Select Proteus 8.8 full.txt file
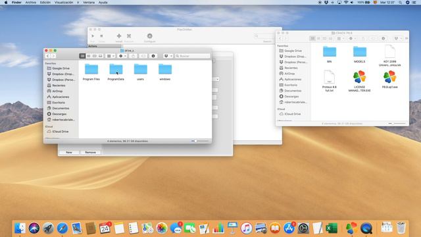This screenshot has width=421, height=237. pyautogui.click(x=330, y=81)
